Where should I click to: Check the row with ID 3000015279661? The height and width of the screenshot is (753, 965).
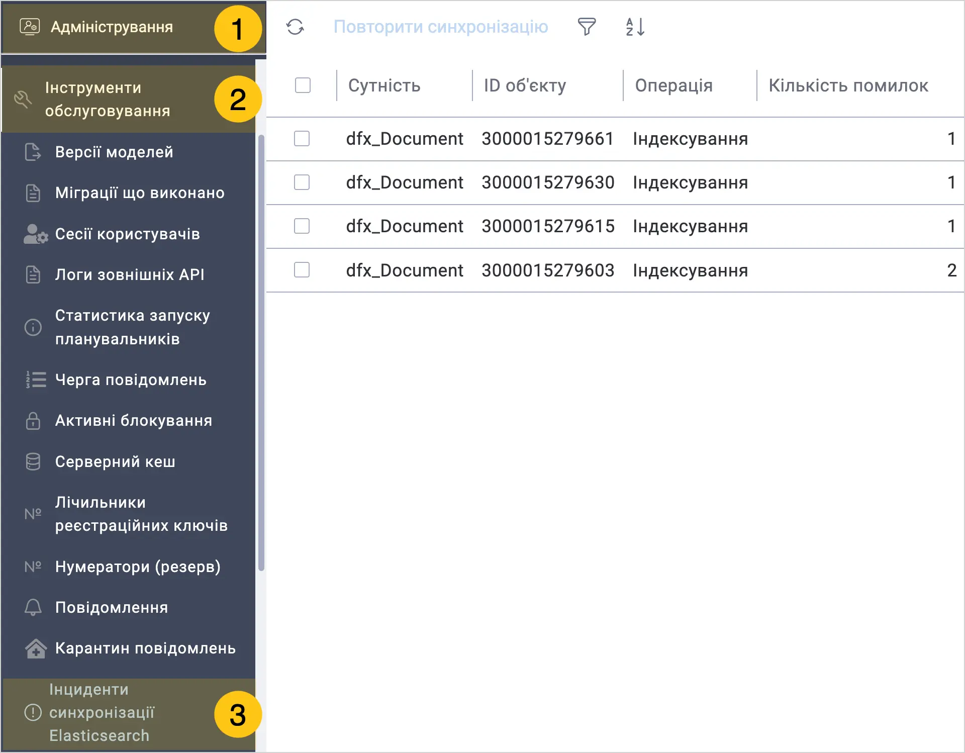click(302, 138)
